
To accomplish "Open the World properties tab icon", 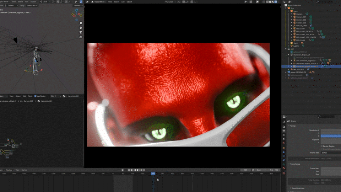I will [284, 143].
